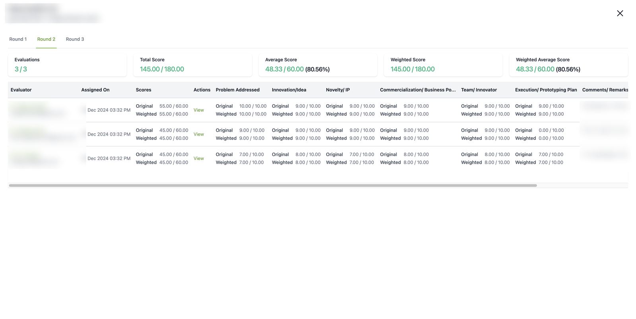Click the Innovation/Idea column header
The image size is (636, 319).
coord(289,90)
